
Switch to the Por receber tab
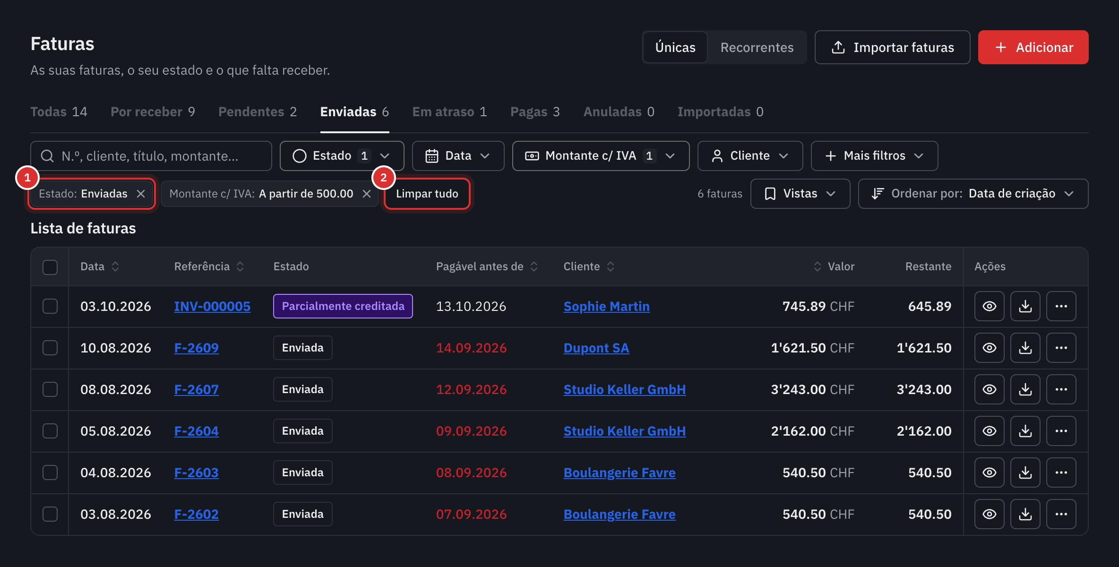(x=153, y=112)
